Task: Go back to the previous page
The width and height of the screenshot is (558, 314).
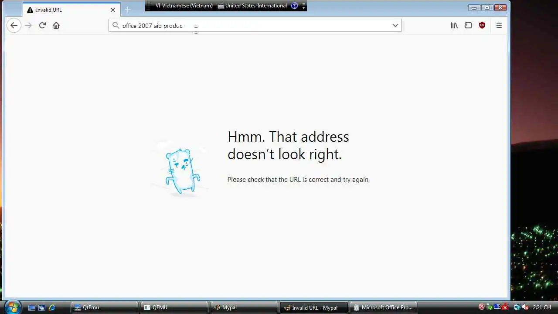Action: [14, 25]
